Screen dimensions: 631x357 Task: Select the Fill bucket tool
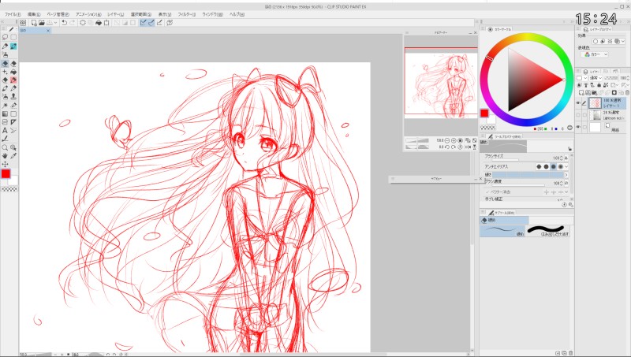tap(13, 72)
